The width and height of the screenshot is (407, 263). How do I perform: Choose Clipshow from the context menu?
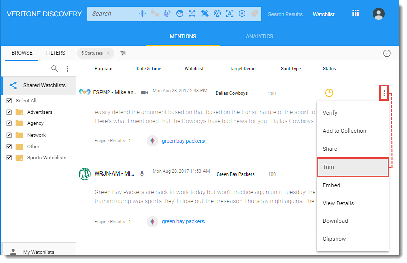pos(353,239)
